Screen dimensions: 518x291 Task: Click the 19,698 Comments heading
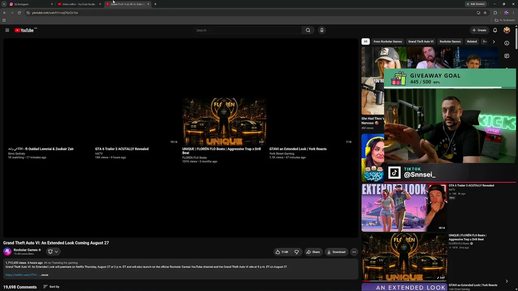(20, 287)
